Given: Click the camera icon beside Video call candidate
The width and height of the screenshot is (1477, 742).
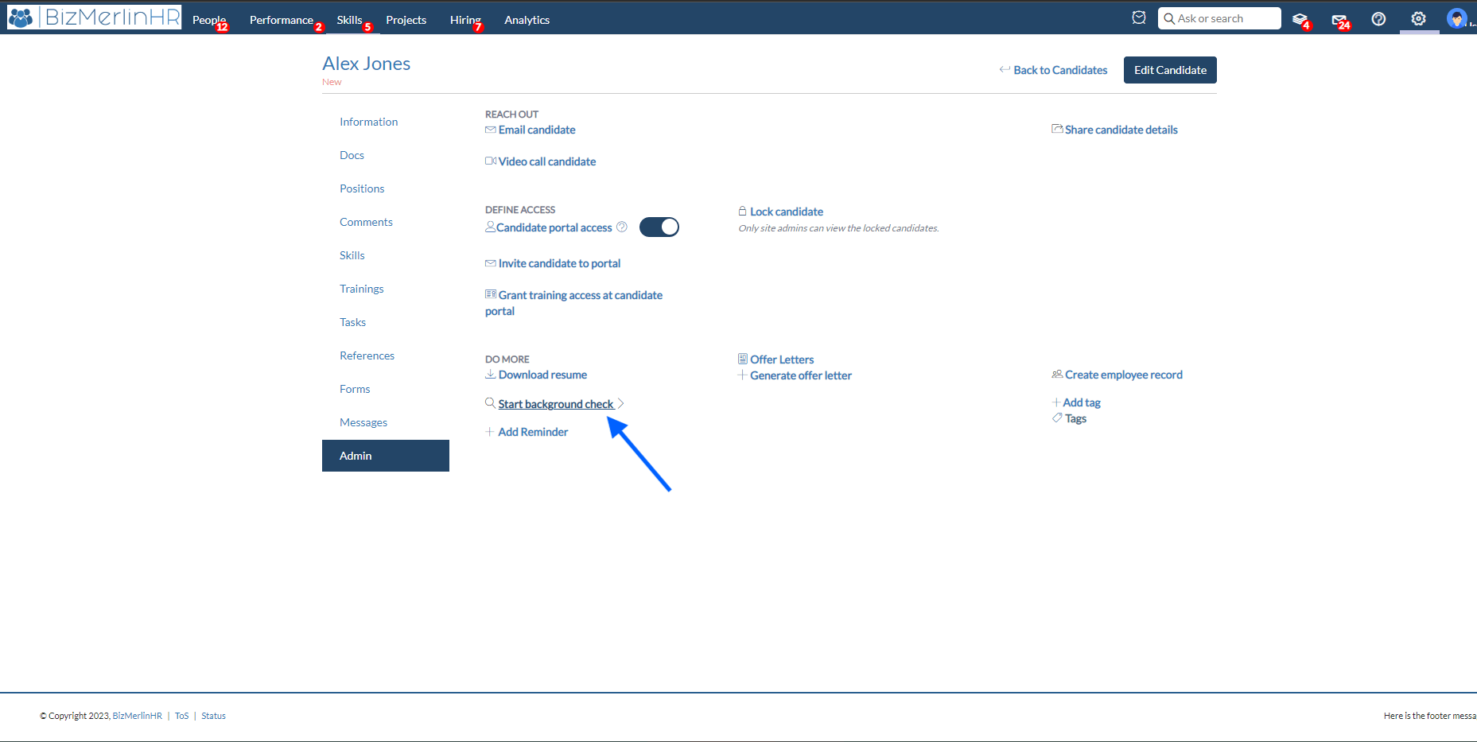Looking at the screenshot, I should click(491, 161).
